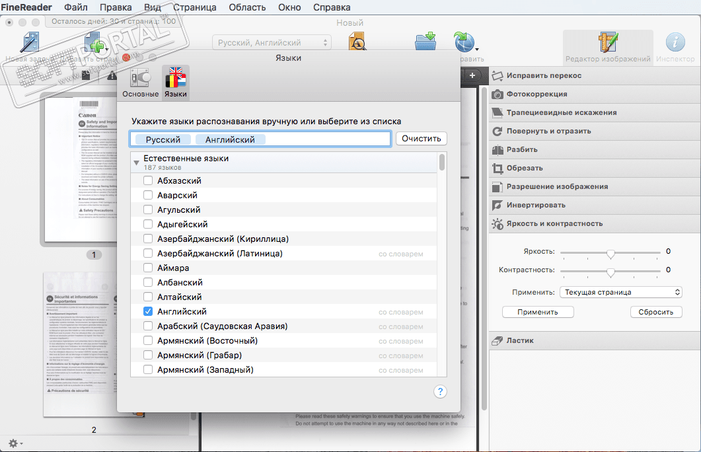Check the Аварский language checkbox
The width and height of the screenshot is (701, 452).
click(148, 196)
